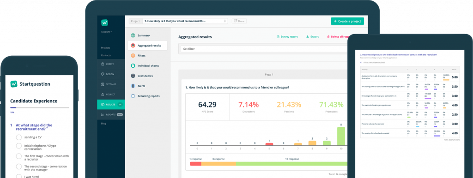Open Summary icon in results menu

tap(133, 36)
